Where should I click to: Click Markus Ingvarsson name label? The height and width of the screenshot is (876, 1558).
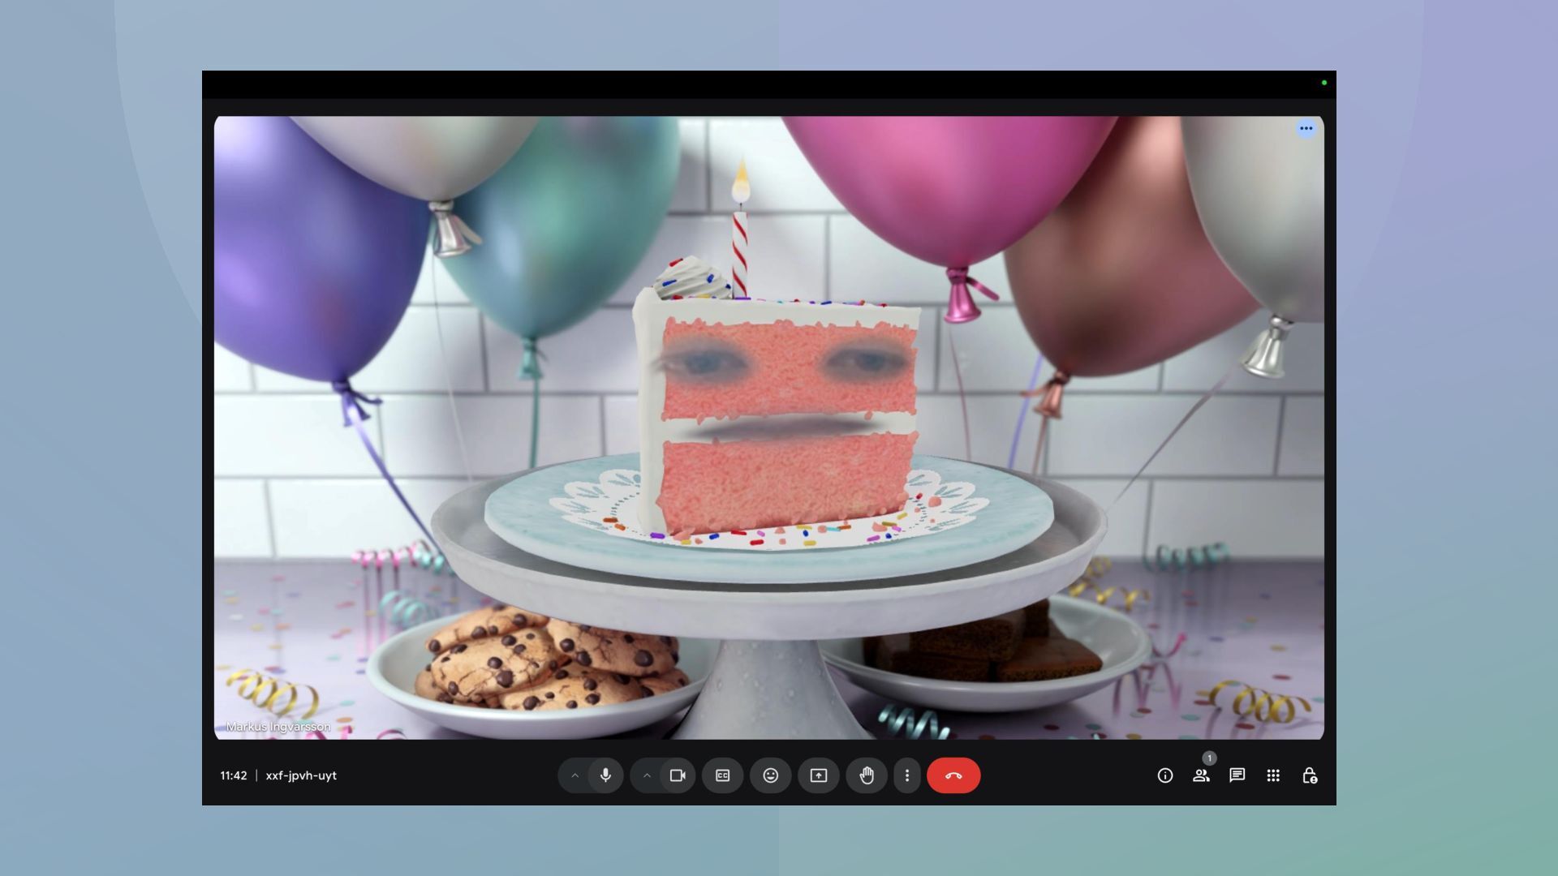click(x=278, y=727)
